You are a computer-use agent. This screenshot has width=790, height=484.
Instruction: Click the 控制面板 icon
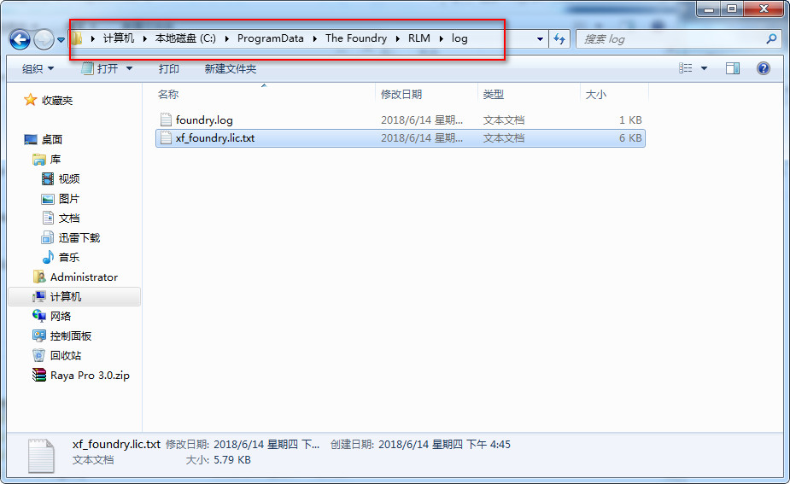coord(38,335)
